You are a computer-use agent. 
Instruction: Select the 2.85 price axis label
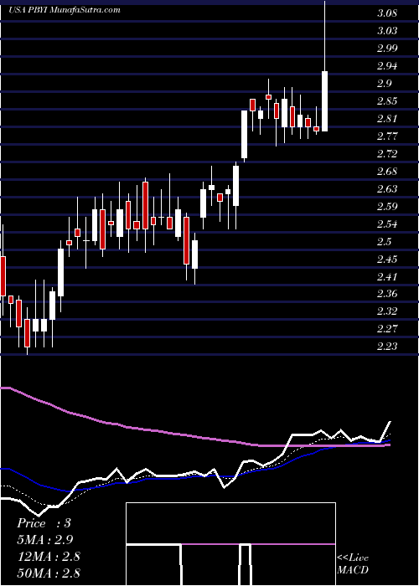point(387,101)
